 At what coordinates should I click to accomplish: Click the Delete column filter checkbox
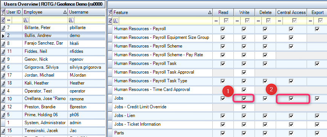268,21
